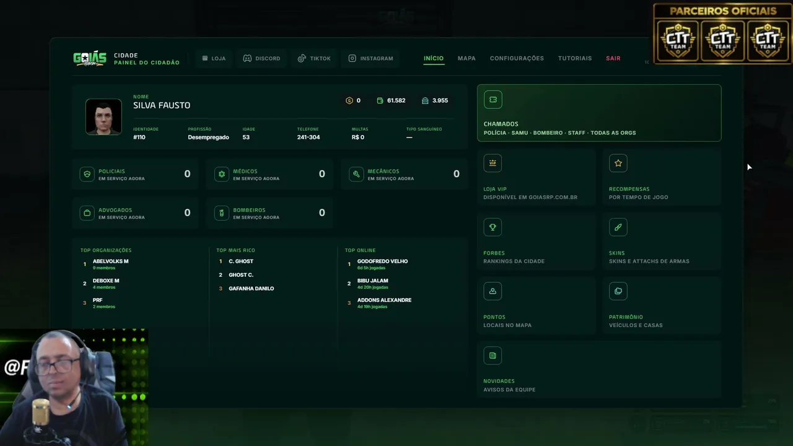Click Silva Fausto's avatar portrait
This screenshot has height=446, width=793.
click(103, 116)
